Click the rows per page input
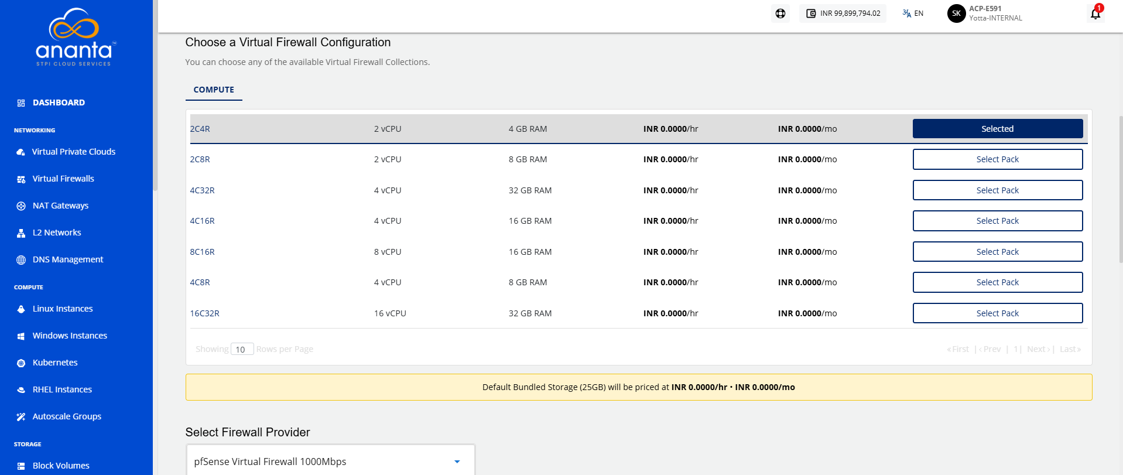This screenshot has width=1123, height=475. (242, 349)
